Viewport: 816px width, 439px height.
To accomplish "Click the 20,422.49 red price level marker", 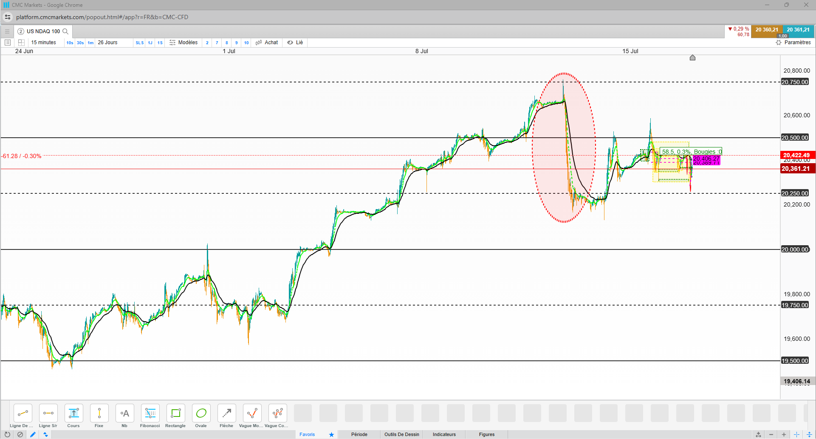I will click(797, 155).
